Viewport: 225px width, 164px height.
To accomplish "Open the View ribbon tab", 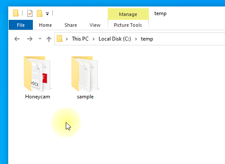I will pos(95,25).
